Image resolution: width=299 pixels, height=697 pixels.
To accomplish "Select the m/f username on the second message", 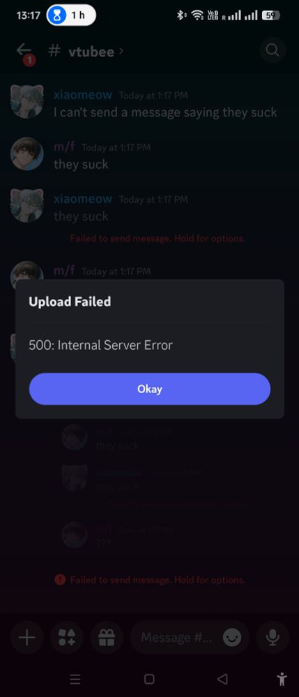I will [64, 146].
